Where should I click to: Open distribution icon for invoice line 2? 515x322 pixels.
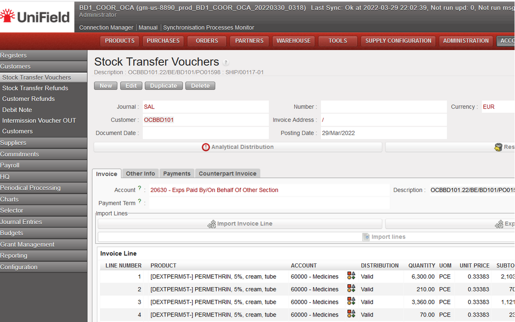(351, 289)
